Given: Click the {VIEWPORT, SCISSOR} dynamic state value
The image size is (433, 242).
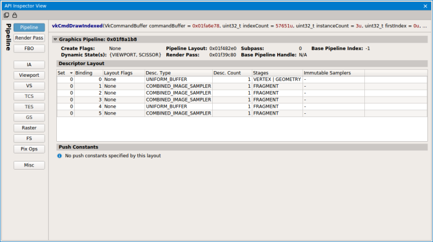Looking at the screenshot, I should (135, 55).
